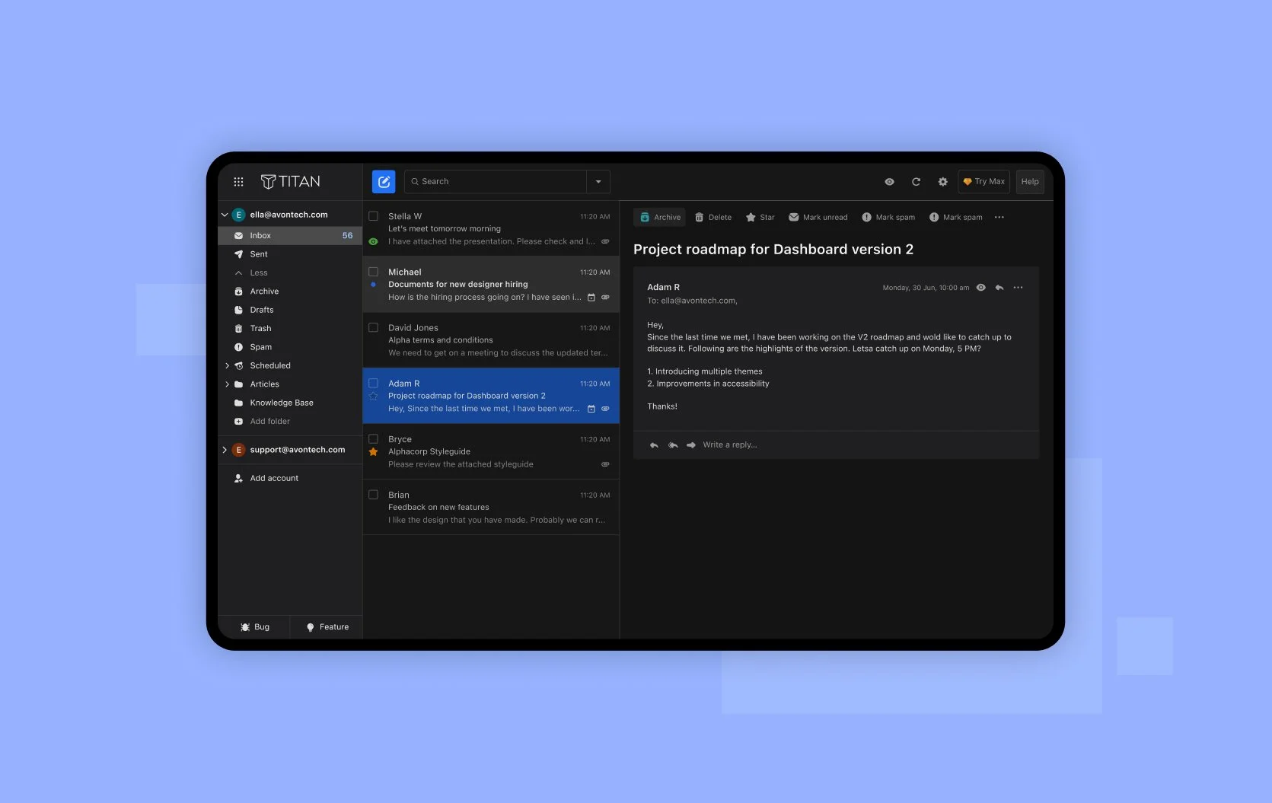Open the Spam folder

click(x=260, y=346)
